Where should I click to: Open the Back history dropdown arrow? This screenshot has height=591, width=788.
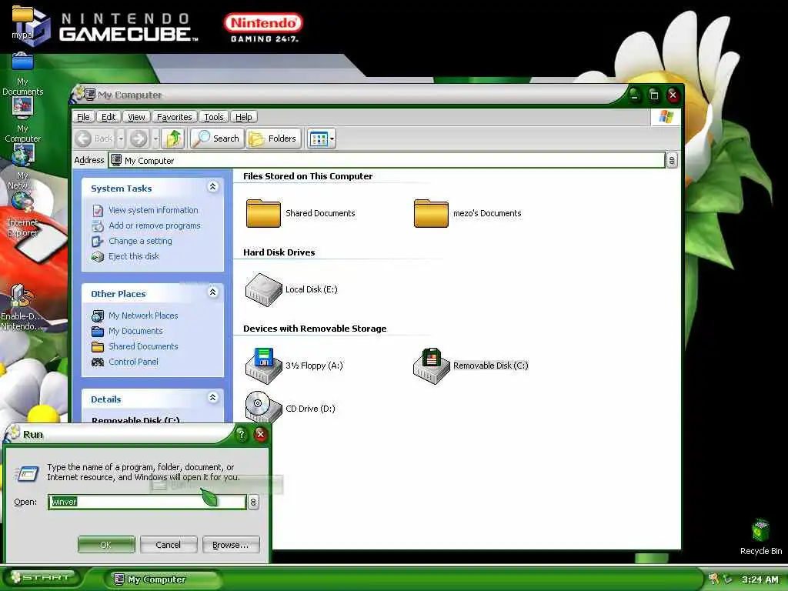[121, 139]
